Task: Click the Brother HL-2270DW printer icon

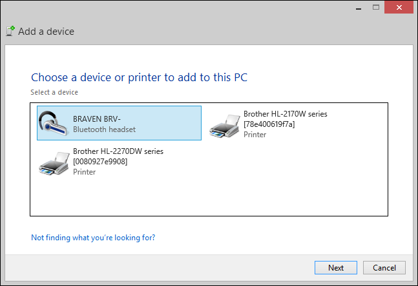Action: pyautogui.click(x=54, y=162)
